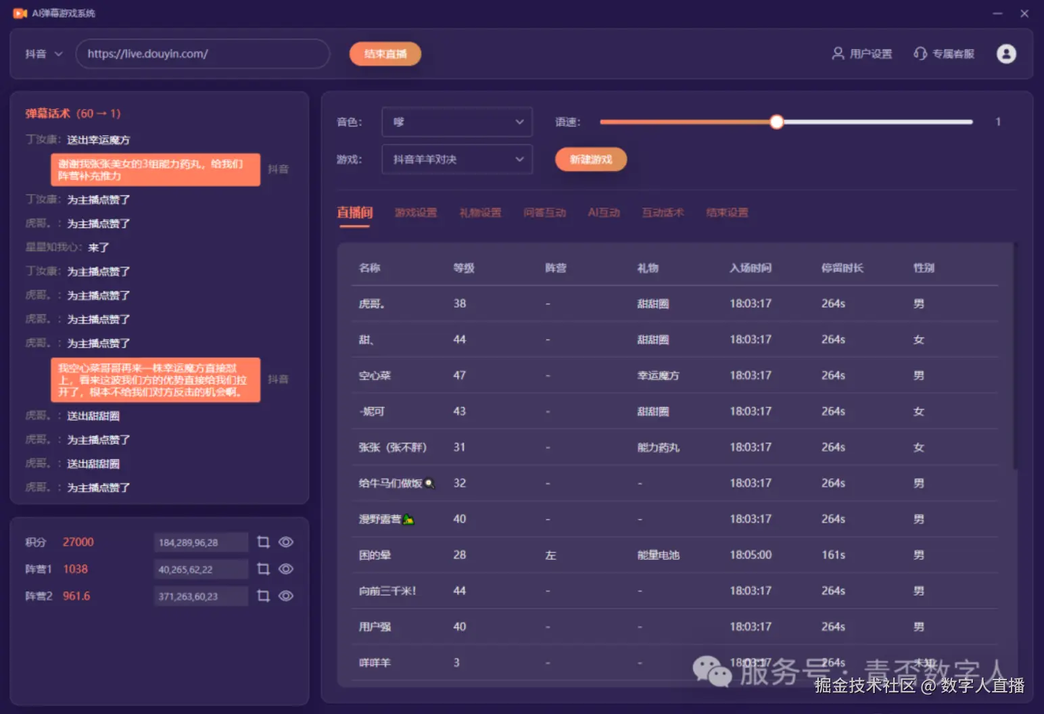Screen dimensions: 1044x714
Task: Click the 阵营2 coordinates field 371,263,60,23
Action: pyautogui.click(x=201, y=596)
